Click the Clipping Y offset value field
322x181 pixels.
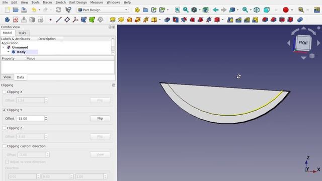pyautogui.click(x=30, y=119)
